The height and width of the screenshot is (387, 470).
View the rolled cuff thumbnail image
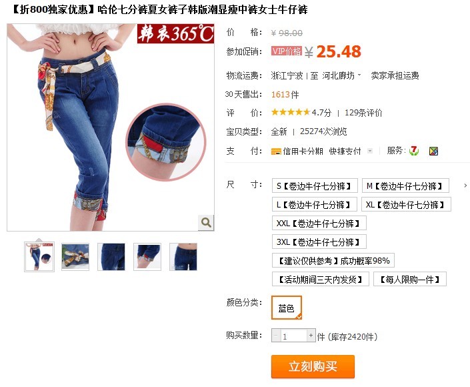(x=147, y=257)
